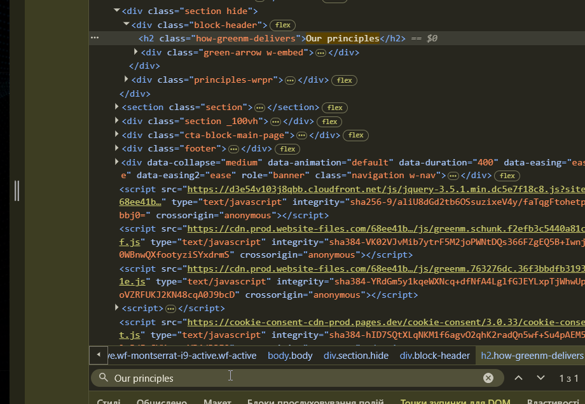This screenshot has width=585, height=404.
Task: Toggle flex badge on navigation w-nav div
Action: click(507, 176)
